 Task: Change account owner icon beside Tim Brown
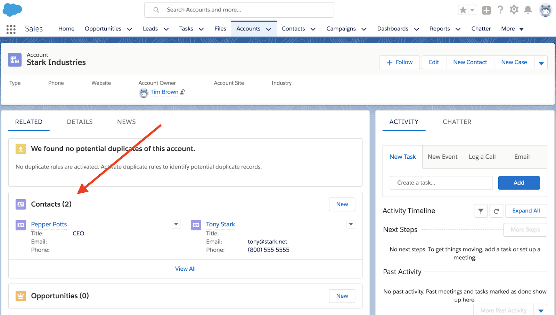click(x=182, y=92)
